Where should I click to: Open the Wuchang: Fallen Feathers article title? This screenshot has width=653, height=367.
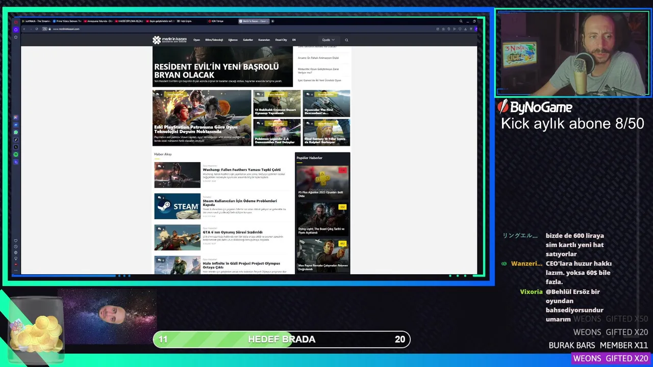241,170
